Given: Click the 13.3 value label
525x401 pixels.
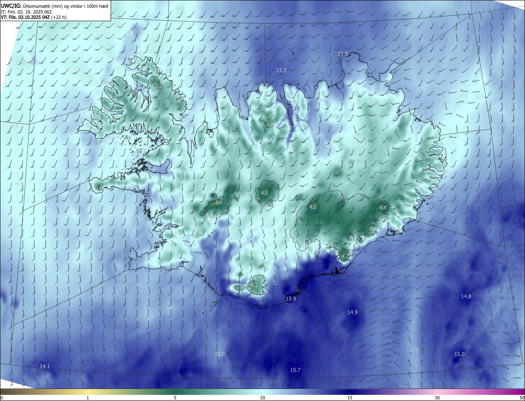Looking at the screenshot, I should [x=281, y=71].
